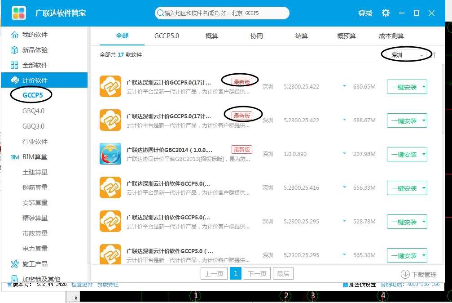
Task: Expand version list for 688.67M entry
Action: tap(344, 120)
